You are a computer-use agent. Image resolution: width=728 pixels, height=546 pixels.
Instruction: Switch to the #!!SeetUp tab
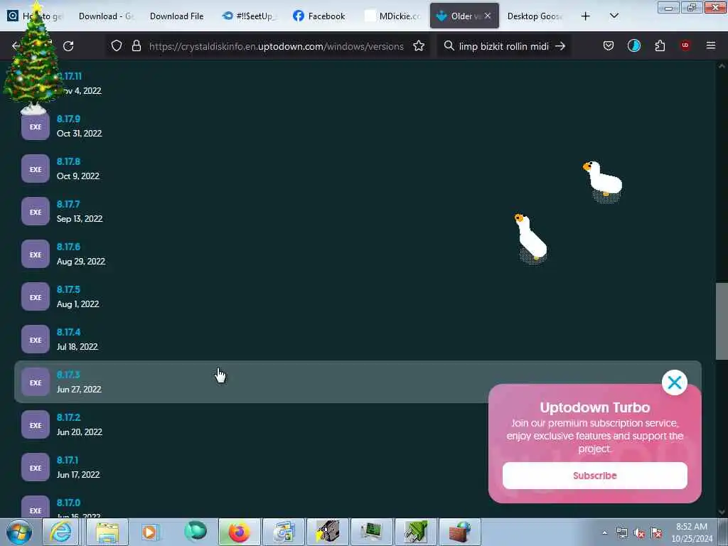(248, 16)
